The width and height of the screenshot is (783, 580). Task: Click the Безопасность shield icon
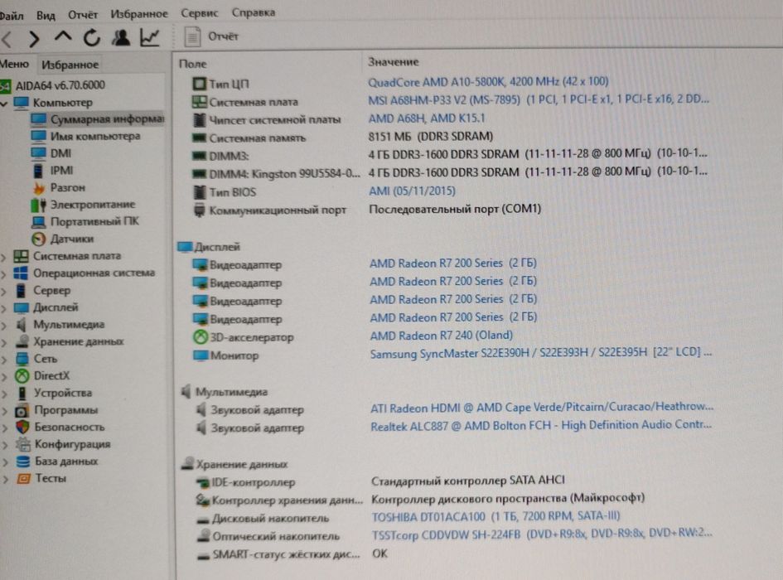click(22, 428)
